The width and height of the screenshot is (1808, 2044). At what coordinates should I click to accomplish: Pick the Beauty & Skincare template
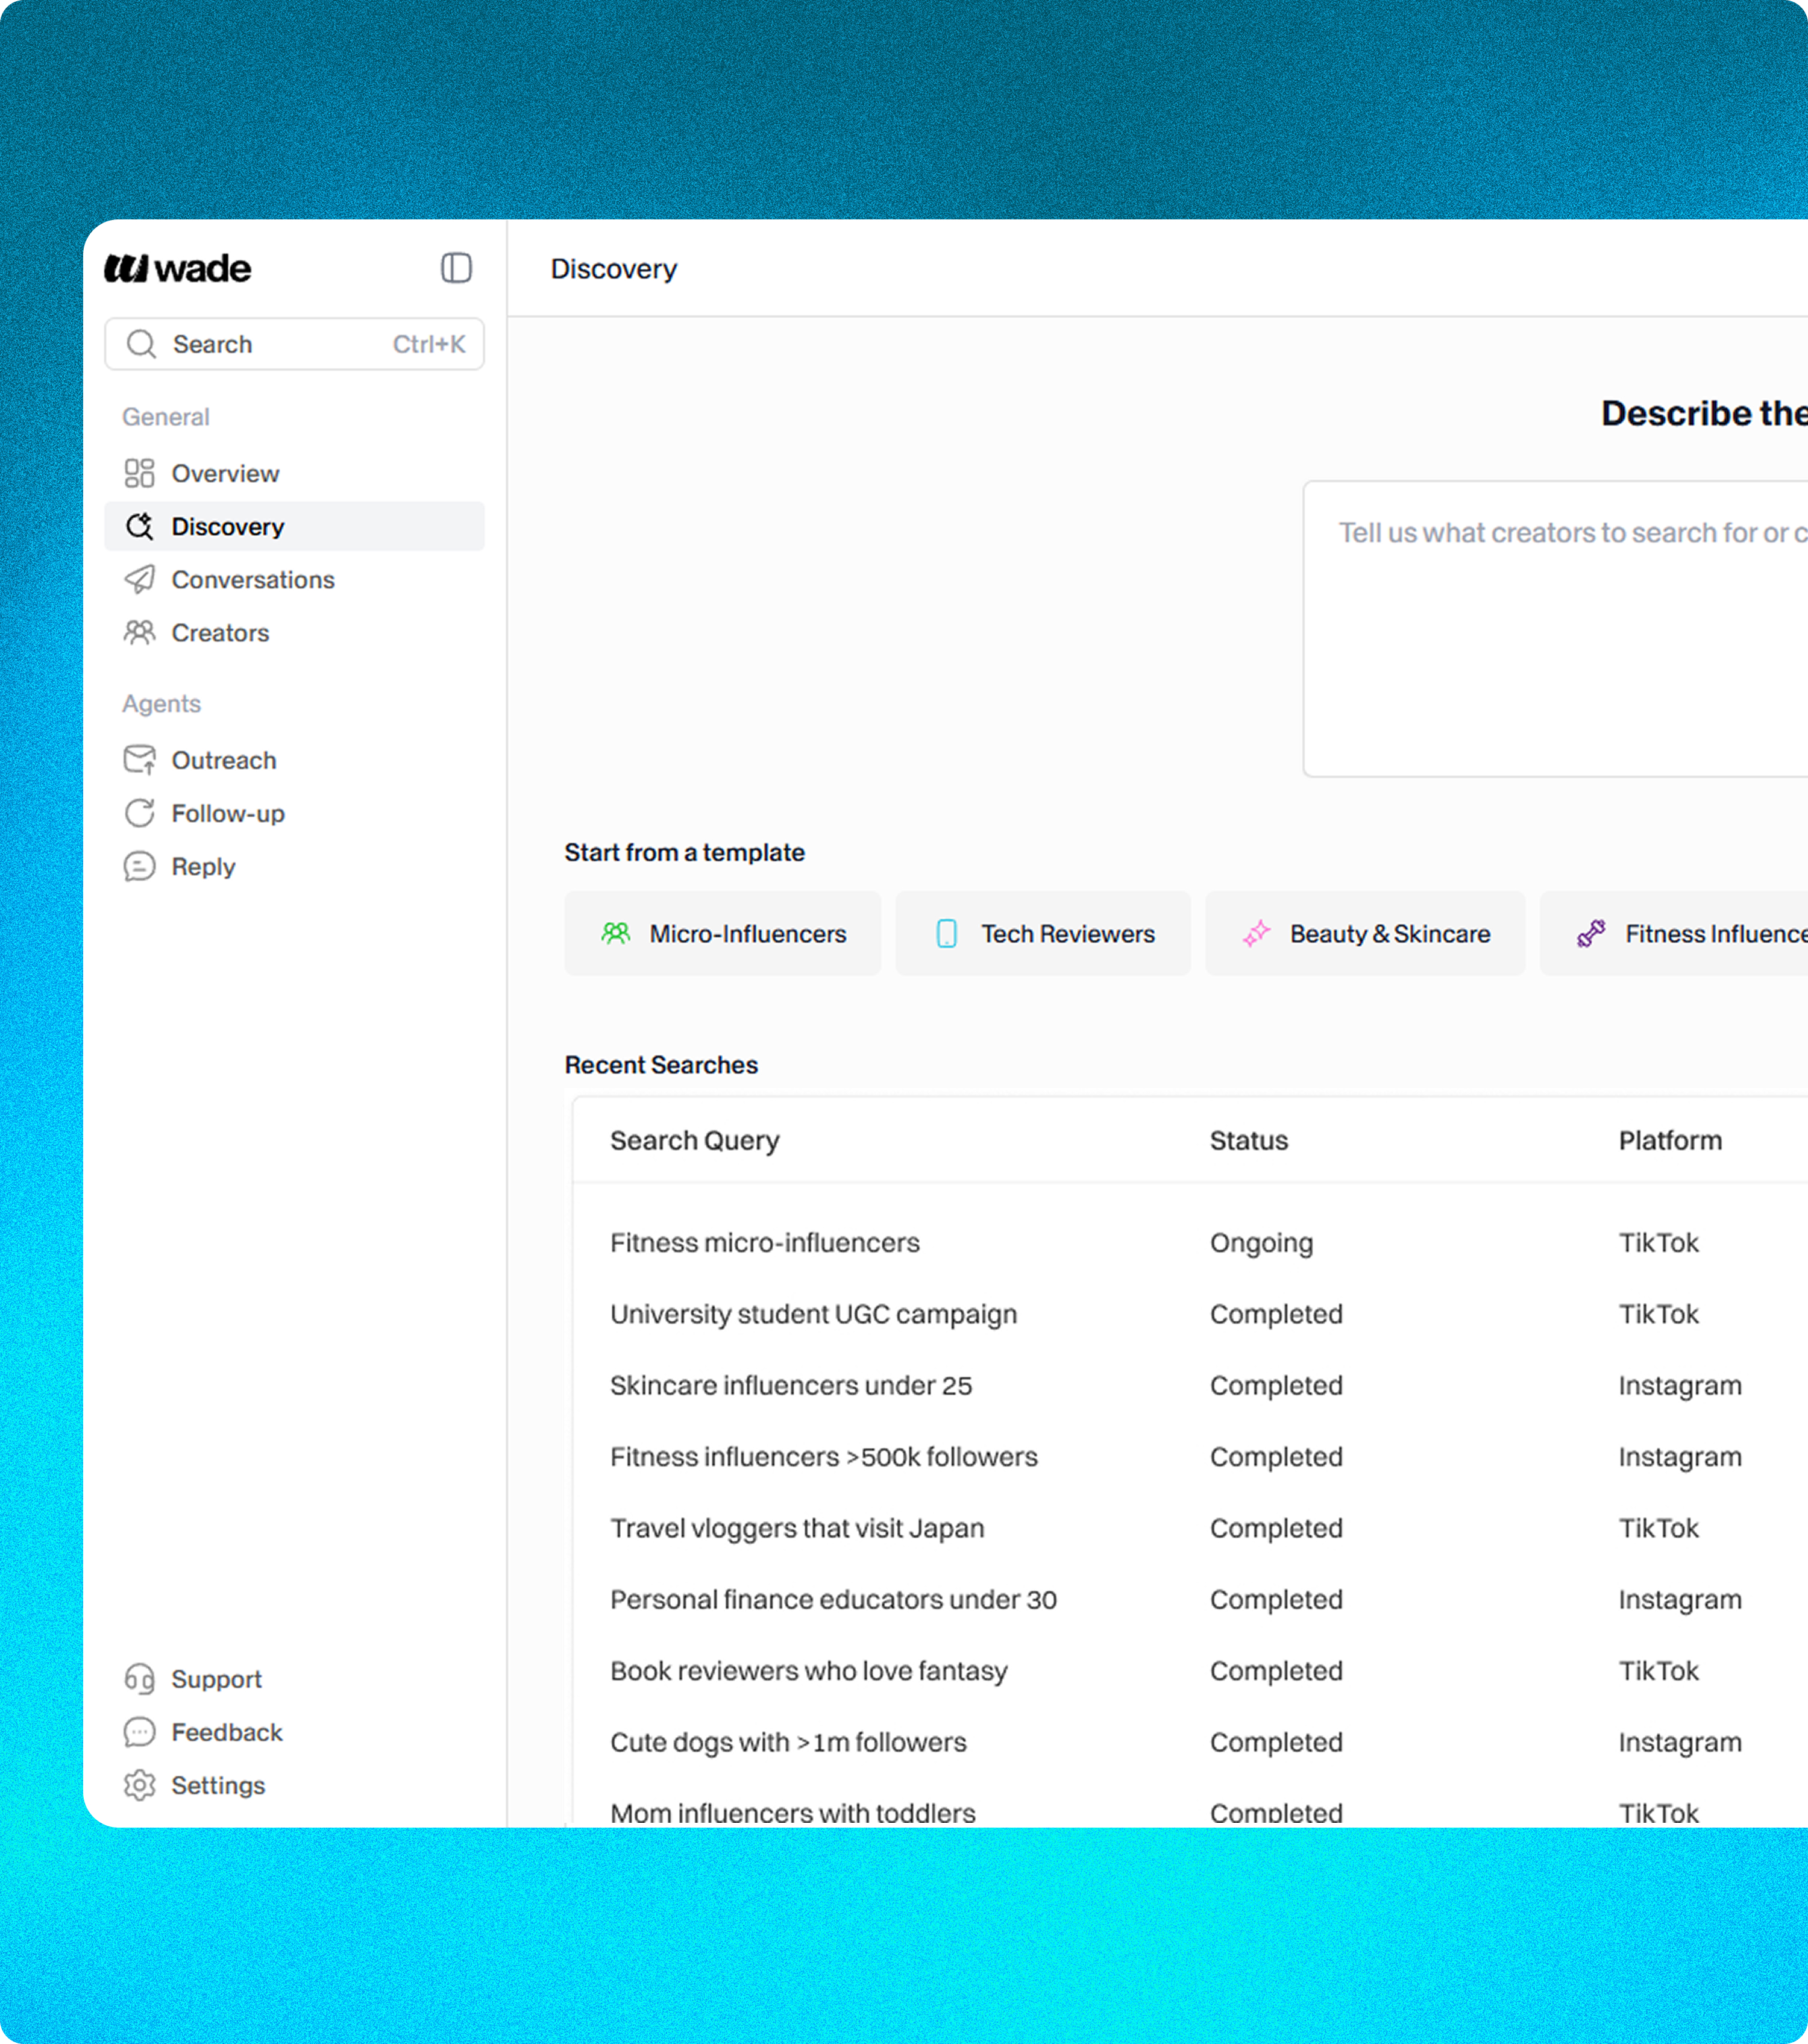tap(1364, 933)
